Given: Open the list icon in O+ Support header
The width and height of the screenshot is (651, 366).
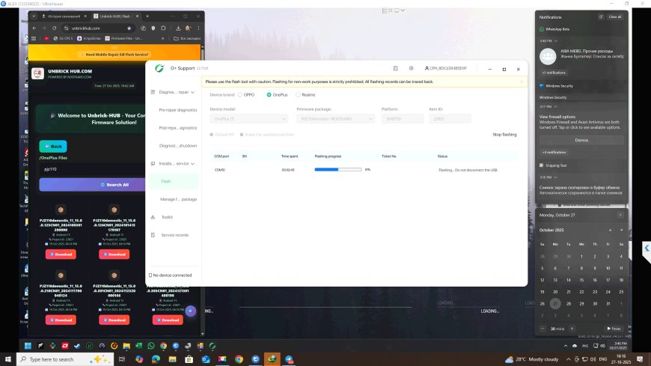Looking at the screenshot, I should (x=395, y=68).
